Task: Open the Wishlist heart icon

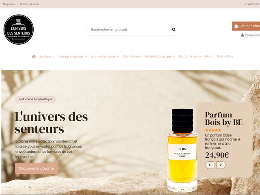Action: [245, 4]
